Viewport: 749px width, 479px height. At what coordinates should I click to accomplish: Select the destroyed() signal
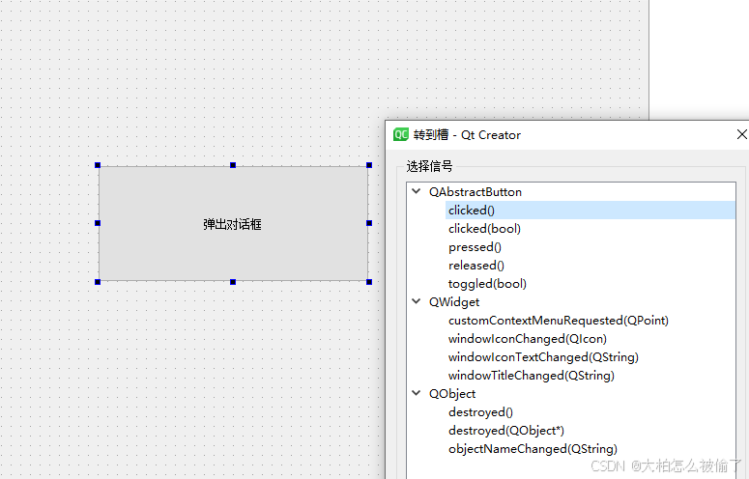480,411
